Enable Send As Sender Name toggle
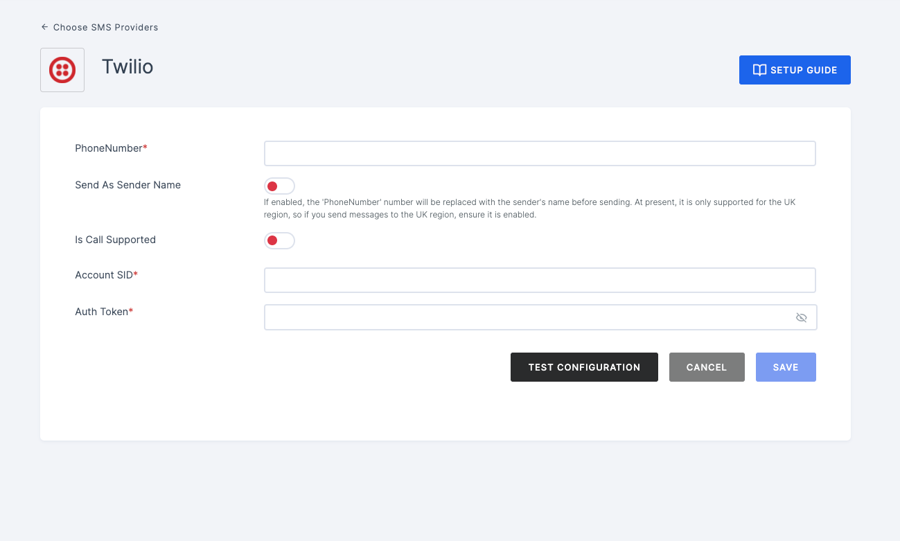The image size is (900, 541). 279,186
